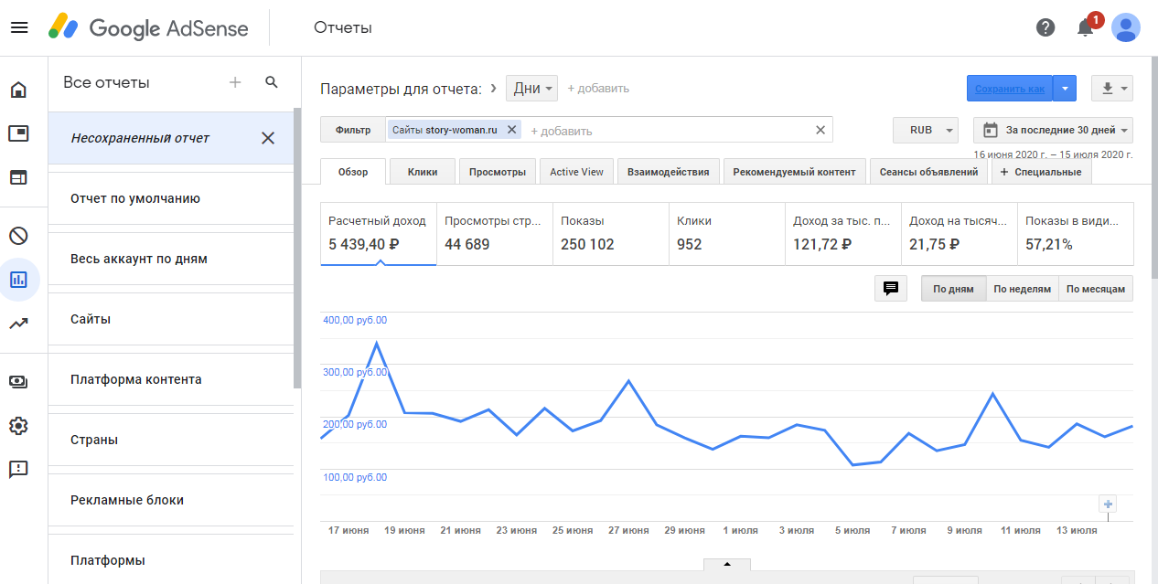This screenshot has height=584, width=1158.
Task: Switch chart grouping to По месяцам
Action: [x=1096, y=289]
